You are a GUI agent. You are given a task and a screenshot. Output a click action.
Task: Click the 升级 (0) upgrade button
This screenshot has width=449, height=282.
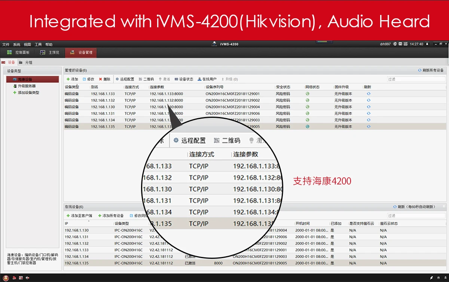click(x=229, y=79)
